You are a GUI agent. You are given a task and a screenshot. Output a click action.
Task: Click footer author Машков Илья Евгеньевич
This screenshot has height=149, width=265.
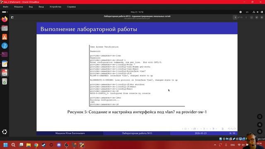70,133
